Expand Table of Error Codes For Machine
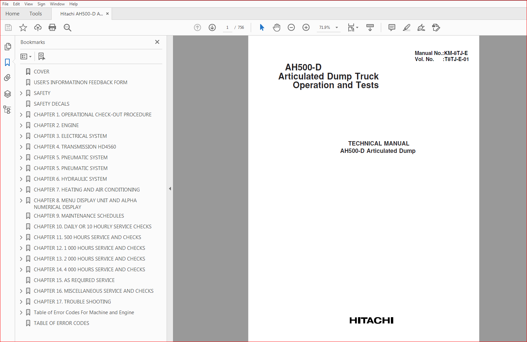The width and height of the screenshot is (527, 342). coord(21,312)
